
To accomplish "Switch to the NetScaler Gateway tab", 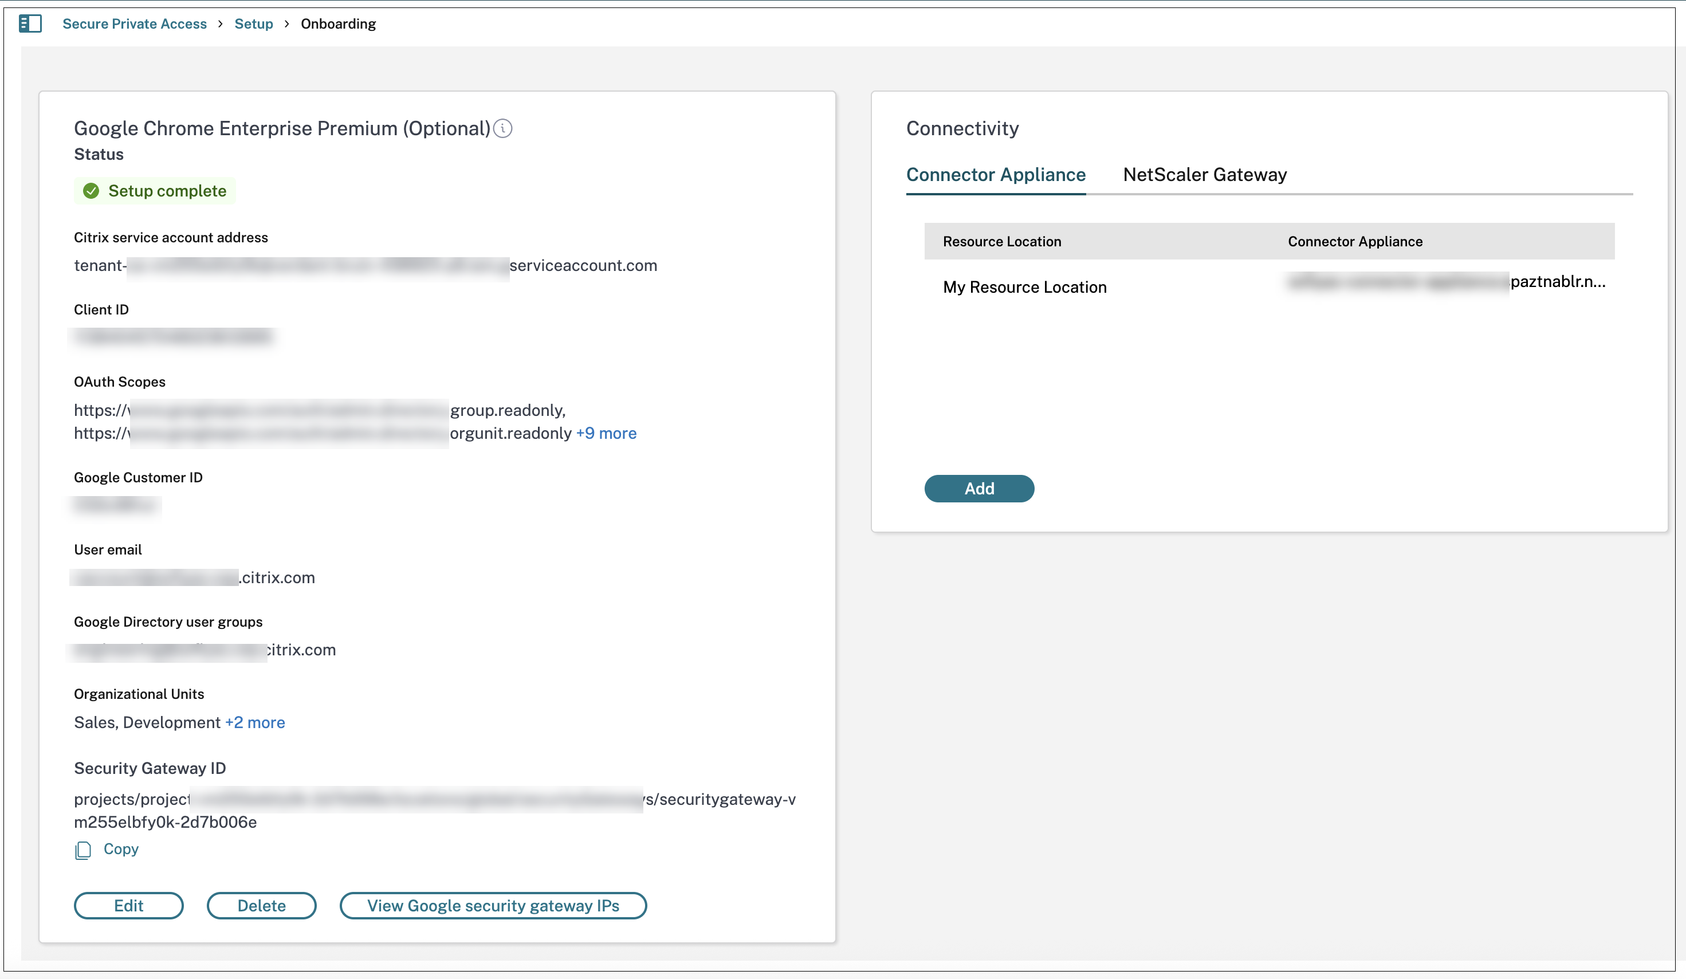I will (1205, 175).
